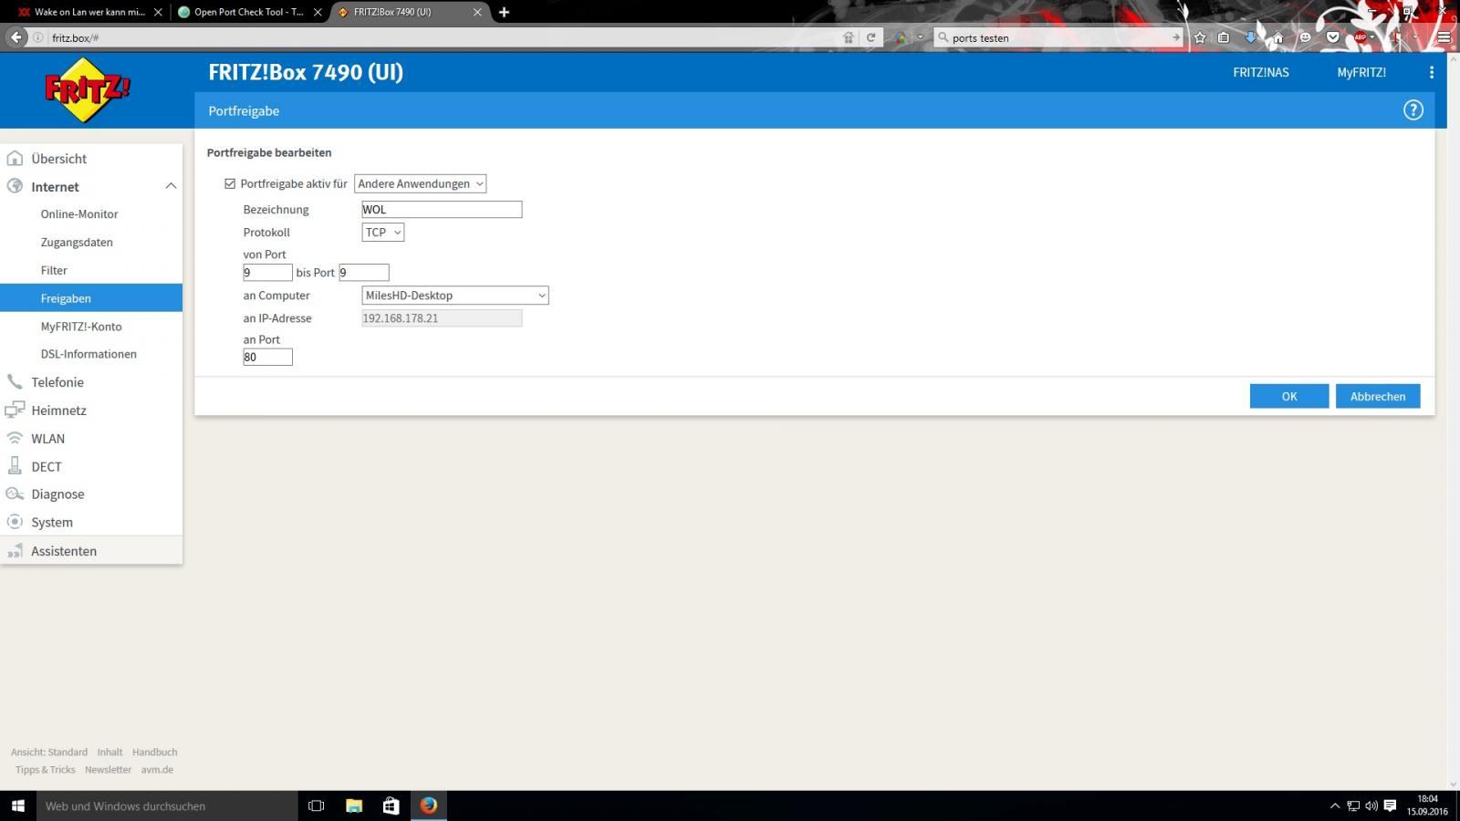Close the 'Open Port Check Tool' tab
Viewport: 1460px width, 821px height.
(x=318, y=12)
